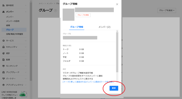Click the LINE WORKS referral promotion text
182x99 pixels.
click(x=10, y=95)
